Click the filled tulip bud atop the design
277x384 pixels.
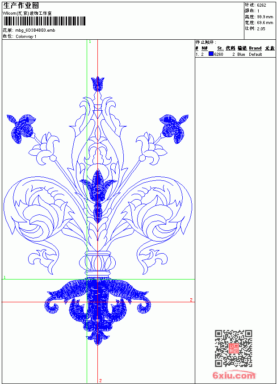(x=97, y=84)
